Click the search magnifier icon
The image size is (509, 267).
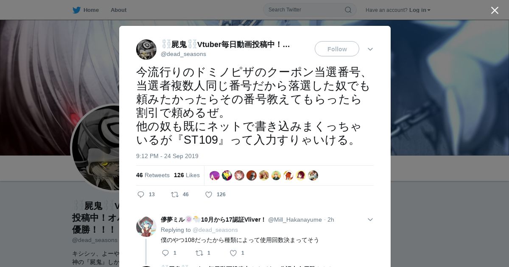pos(348,10)
